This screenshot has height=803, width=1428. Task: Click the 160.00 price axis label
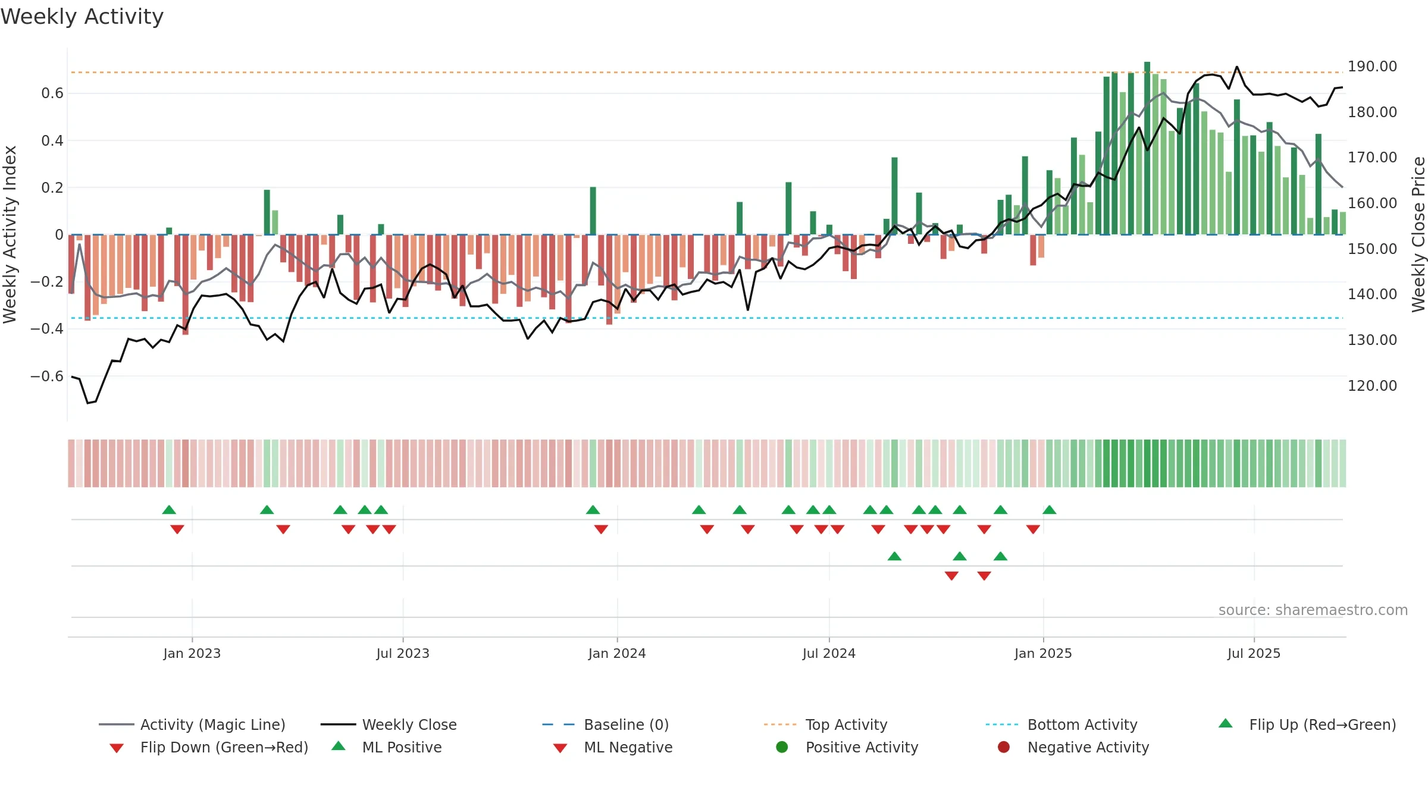[1372, 203]
